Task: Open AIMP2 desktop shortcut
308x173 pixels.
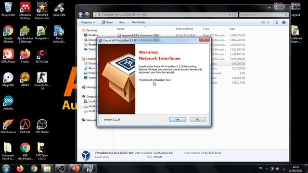Action: 25,79
